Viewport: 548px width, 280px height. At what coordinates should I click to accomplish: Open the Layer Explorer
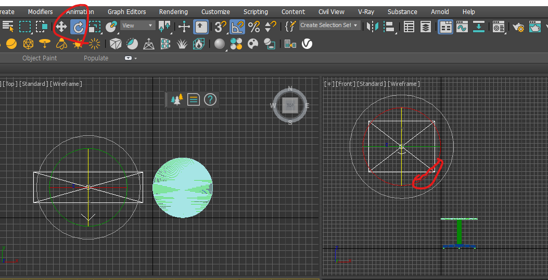click(425, 27)
